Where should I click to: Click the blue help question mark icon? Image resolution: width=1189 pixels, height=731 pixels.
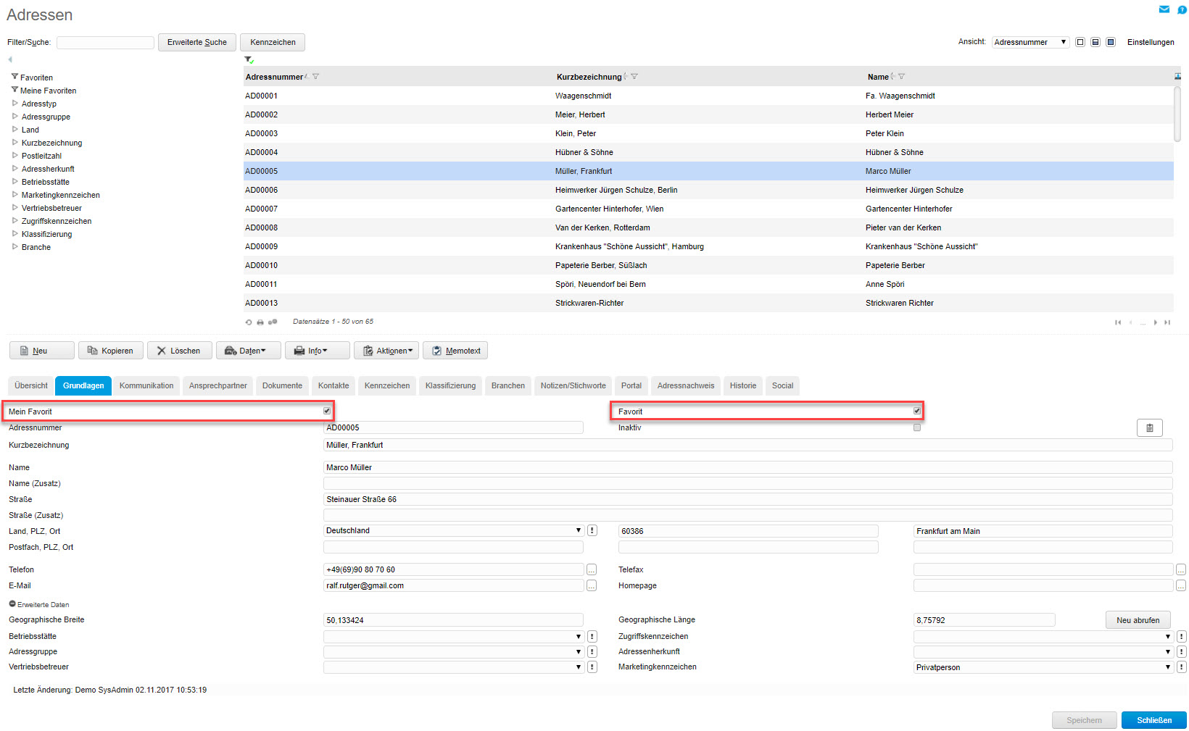tap(1182, 9)
